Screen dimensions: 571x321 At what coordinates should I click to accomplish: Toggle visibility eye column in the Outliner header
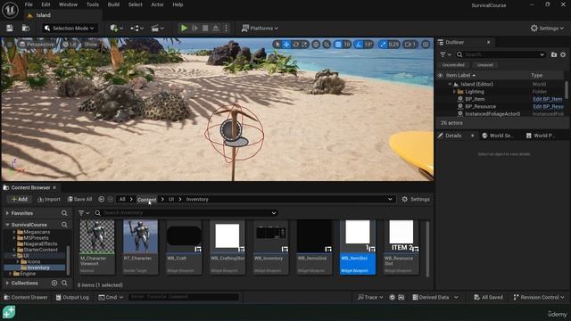440,75
